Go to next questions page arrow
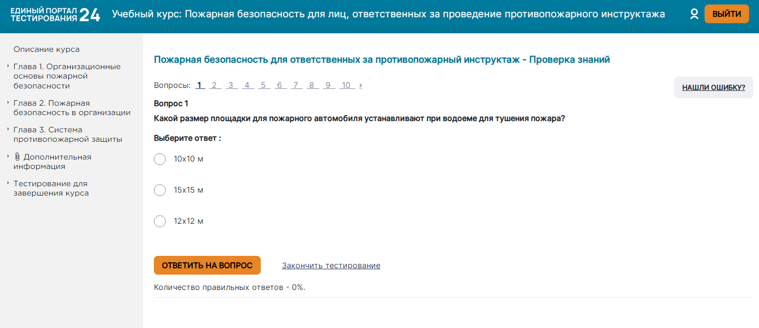The image size is (759, 328). (361, 85)
